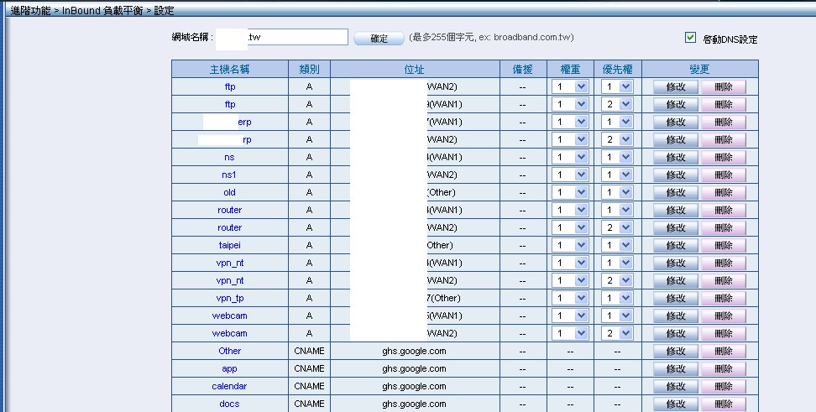Image resolution: width=816 pixels, height=412 pixels.
Task: Click 刪除 for router on WAN2
Action: (724, 227)
